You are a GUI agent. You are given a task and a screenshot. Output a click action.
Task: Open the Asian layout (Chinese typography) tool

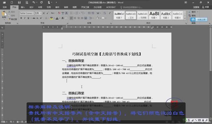click(98, 13)
